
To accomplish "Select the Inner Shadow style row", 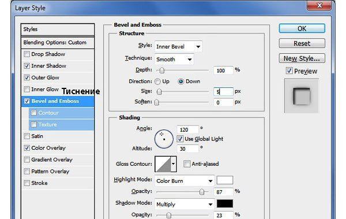I will click(x=58, y=66).
